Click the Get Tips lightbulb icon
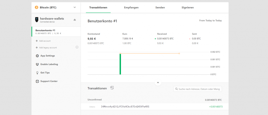Image resolution: width=268 pixels, height=115 pixels. 37,73
